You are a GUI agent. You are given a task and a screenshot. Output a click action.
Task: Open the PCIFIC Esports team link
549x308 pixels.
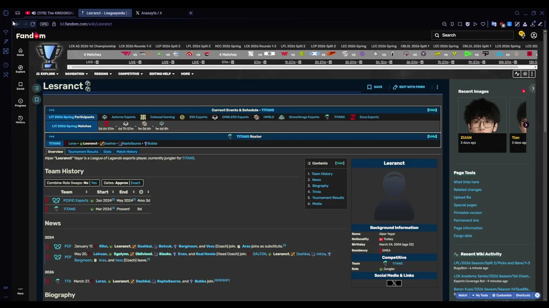click(75, 200)
